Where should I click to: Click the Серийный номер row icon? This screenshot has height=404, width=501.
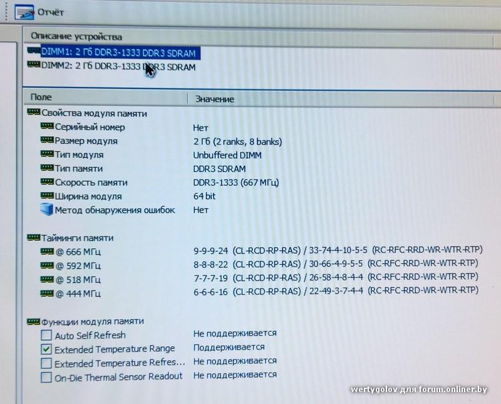pyautogui.click(x=48, y=126)
